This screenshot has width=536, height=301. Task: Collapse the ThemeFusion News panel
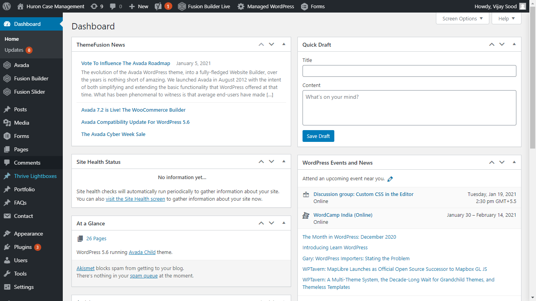pyautogui.click(x=284, y=44)
